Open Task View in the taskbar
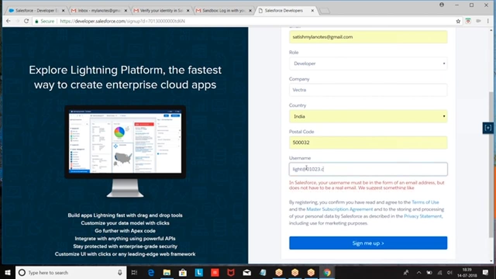This screenshot has width=496, height=279. [134, 272]
